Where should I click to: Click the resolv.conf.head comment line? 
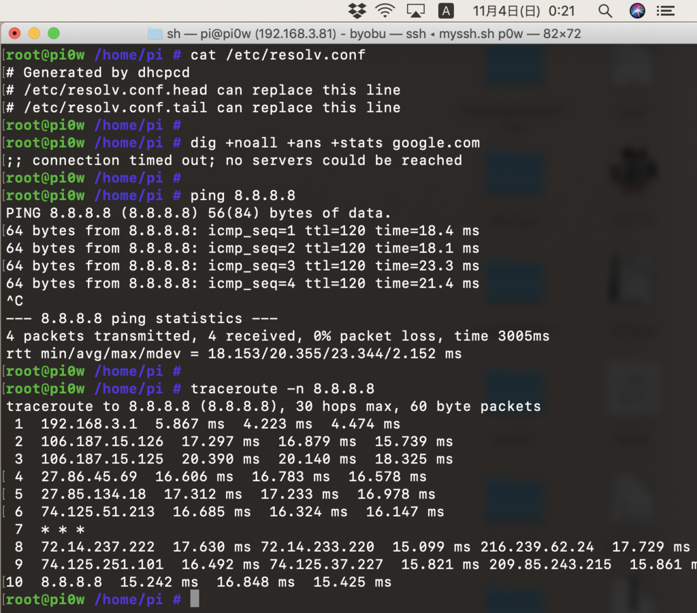pyautogui.click(x=203, y=90)
